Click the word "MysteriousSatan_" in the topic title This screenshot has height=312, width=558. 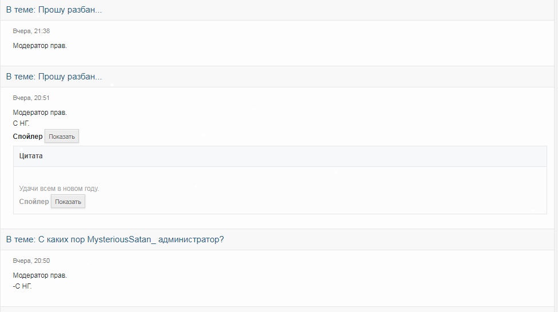(x=122, y=239)
